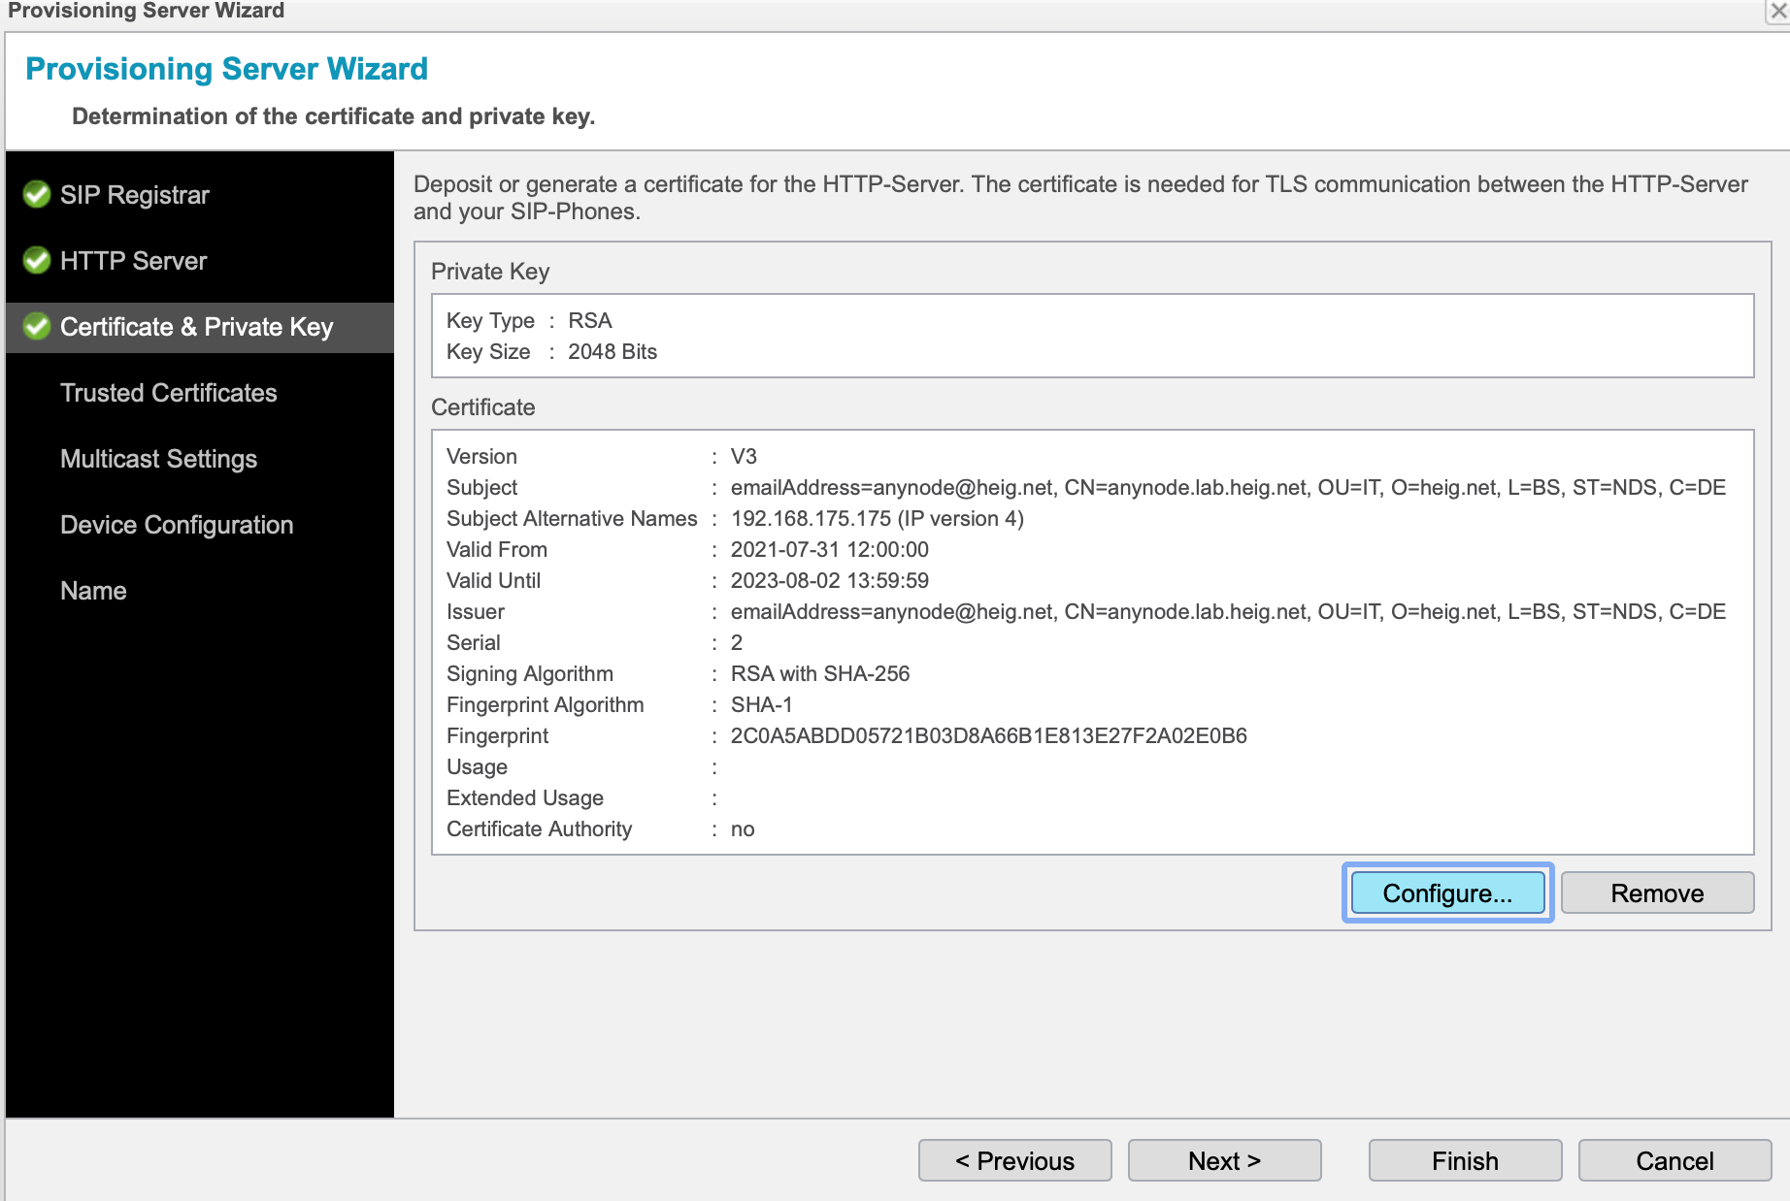This screenshot has height=1201, width=1790.
Task: Click the Fingerprint hash value 2C0A5ABDD...
Action: (989, 735)
